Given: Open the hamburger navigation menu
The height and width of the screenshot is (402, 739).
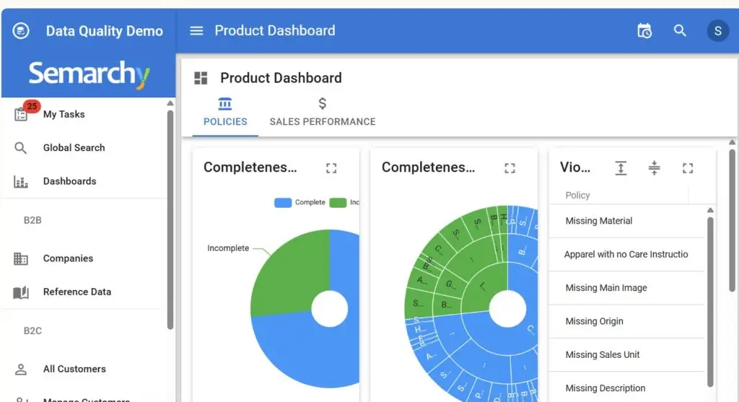Looking at the screenshot, I should tap(196, 31).
